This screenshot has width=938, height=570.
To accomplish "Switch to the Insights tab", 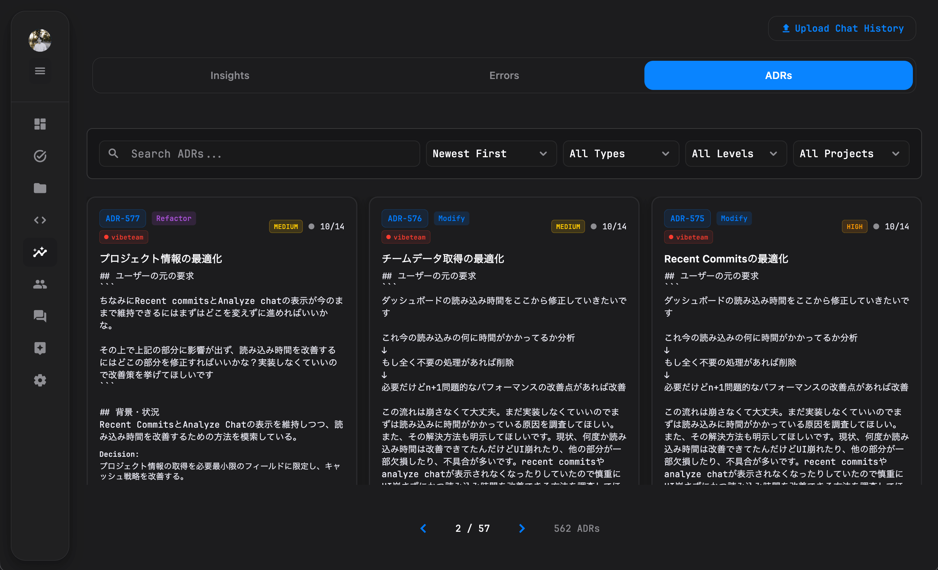I will (229, 75).
